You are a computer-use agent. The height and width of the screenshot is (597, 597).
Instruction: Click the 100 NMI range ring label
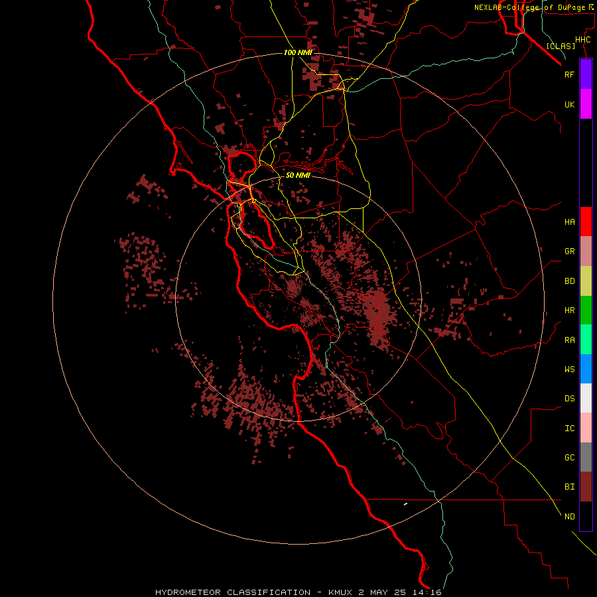[297, 52]
